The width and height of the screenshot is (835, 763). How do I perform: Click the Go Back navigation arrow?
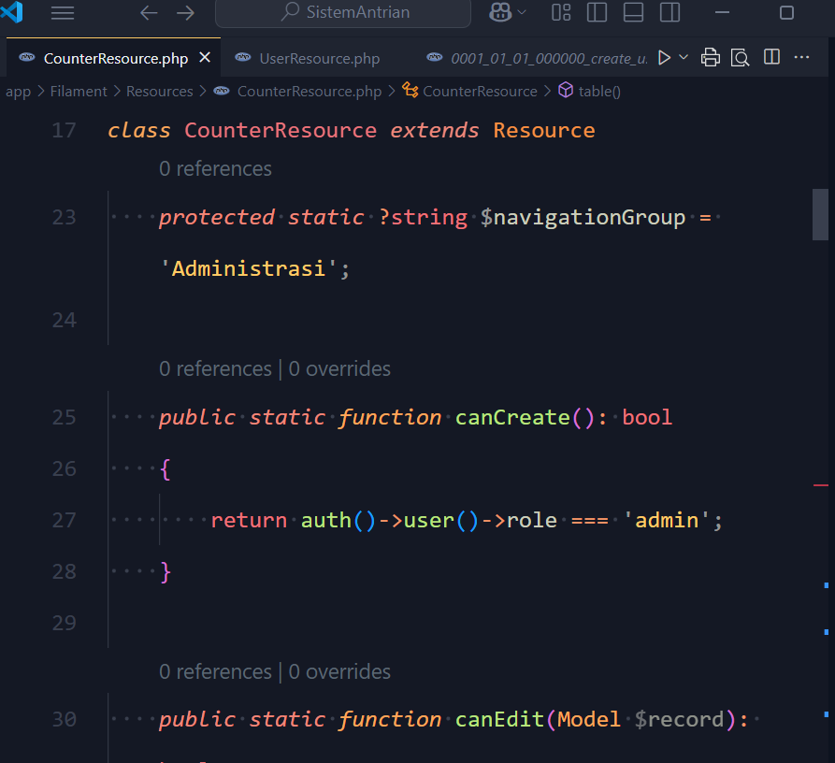(x=149, y=13)
